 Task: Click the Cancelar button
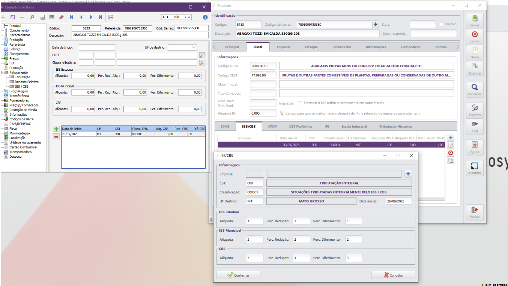coord(393,275)
